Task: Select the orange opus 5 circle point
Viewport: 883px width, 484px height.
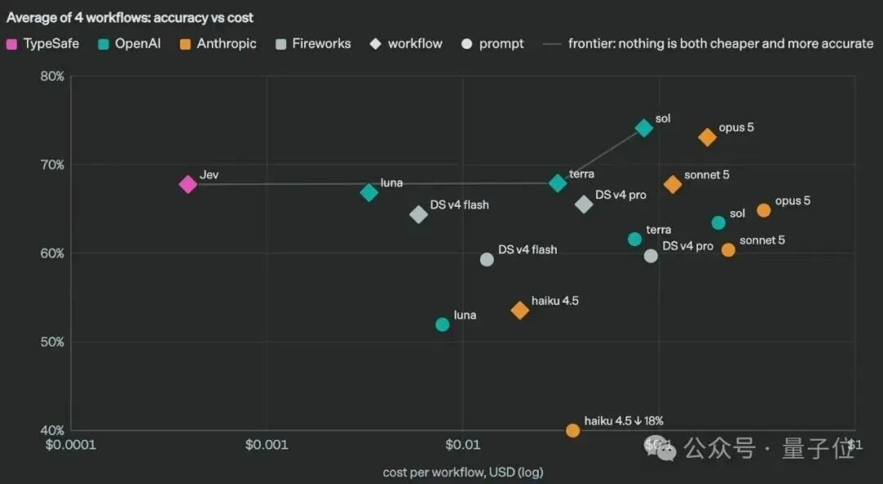Action: coord(764,210)
